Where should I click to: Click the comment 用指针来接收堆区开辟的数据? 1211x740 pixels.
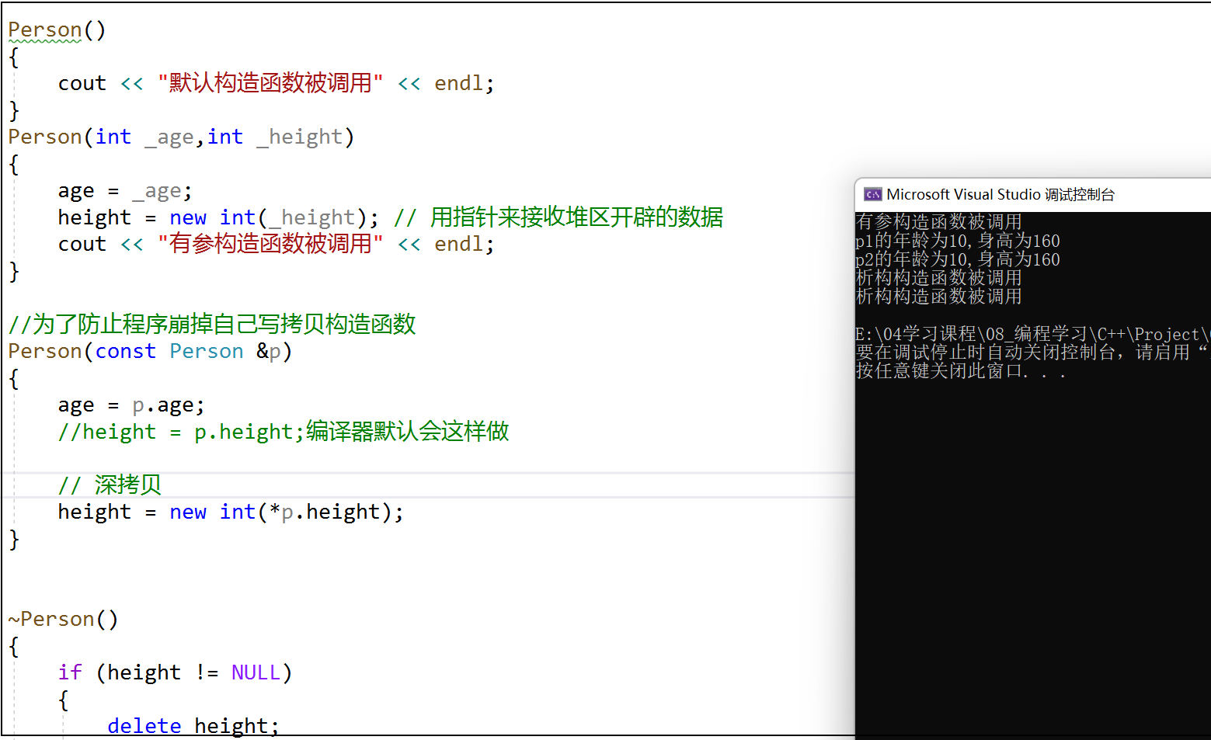click(576, 217)
